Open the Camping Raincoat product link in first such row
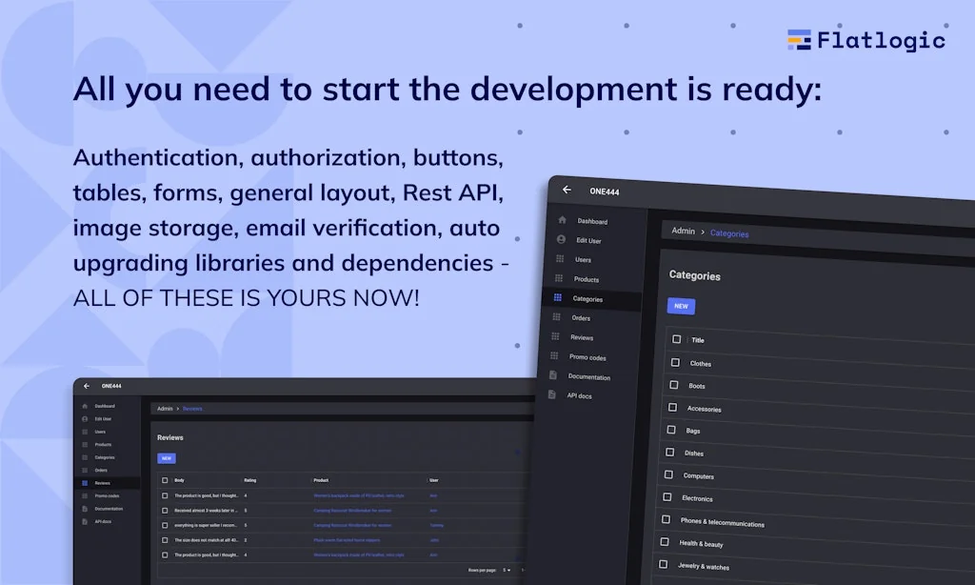 tap(351, 511)
